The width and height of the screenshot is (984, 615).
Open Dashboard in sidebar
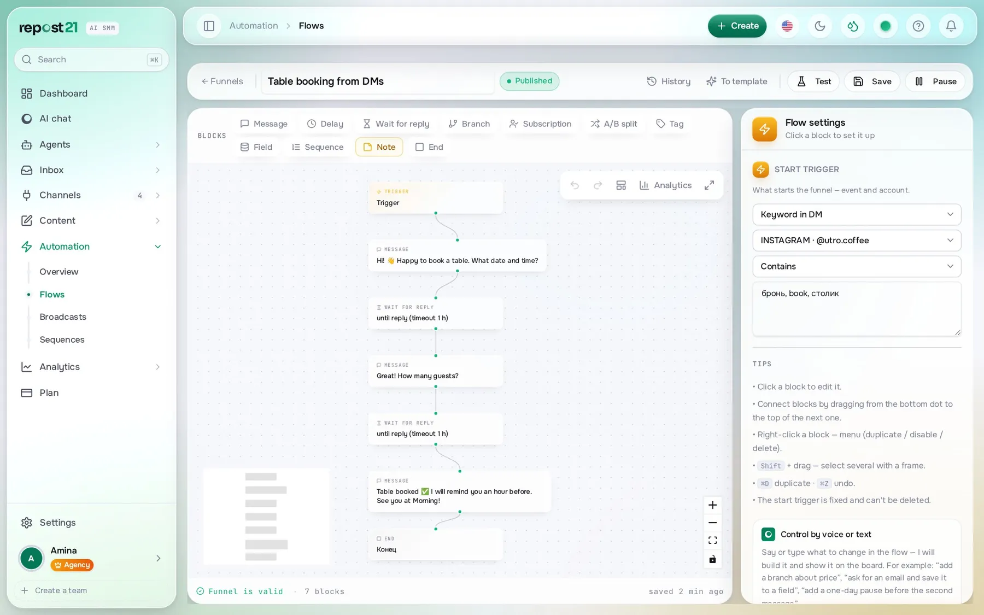point(91,93)
